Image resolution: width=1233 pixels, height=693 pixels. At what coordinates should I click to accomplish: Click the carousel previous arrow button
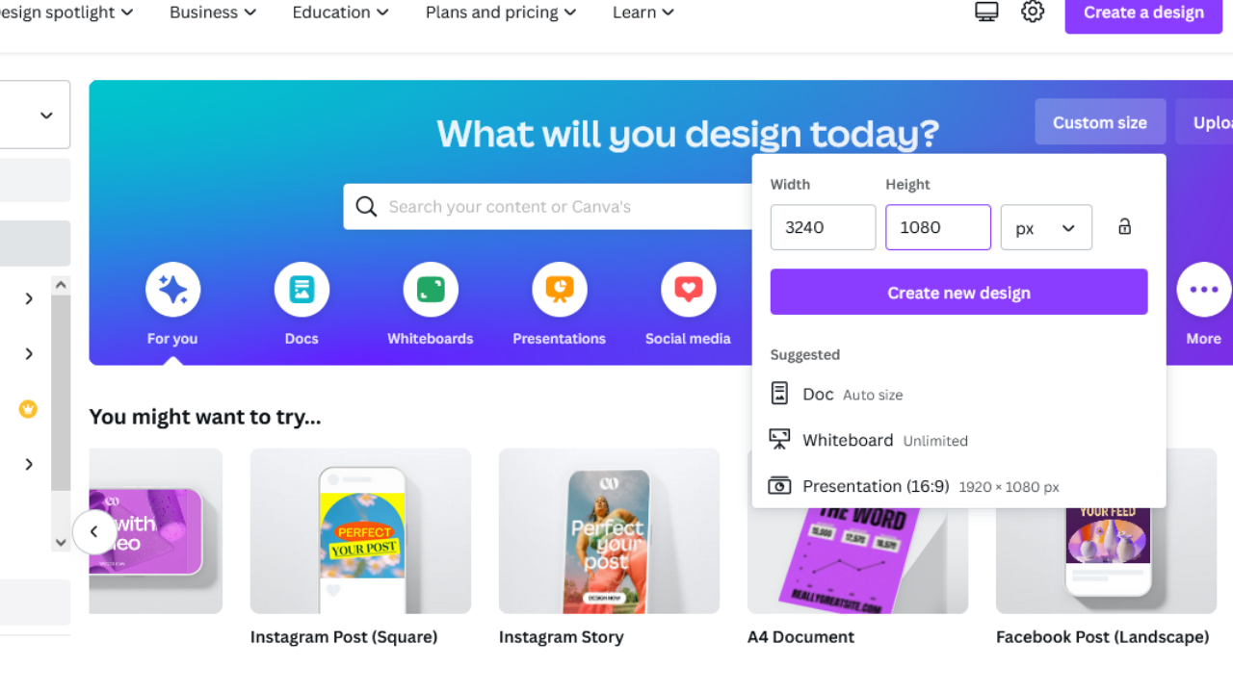coord(94,531)
